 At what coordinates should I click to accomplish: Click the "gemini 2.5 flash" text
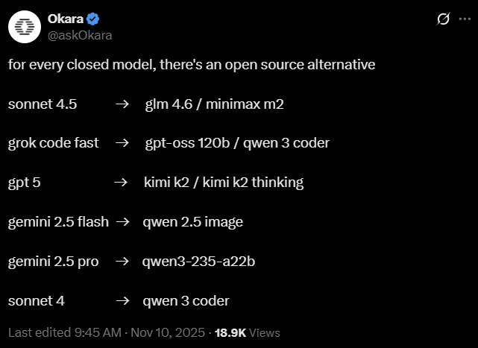click(58, 222)
